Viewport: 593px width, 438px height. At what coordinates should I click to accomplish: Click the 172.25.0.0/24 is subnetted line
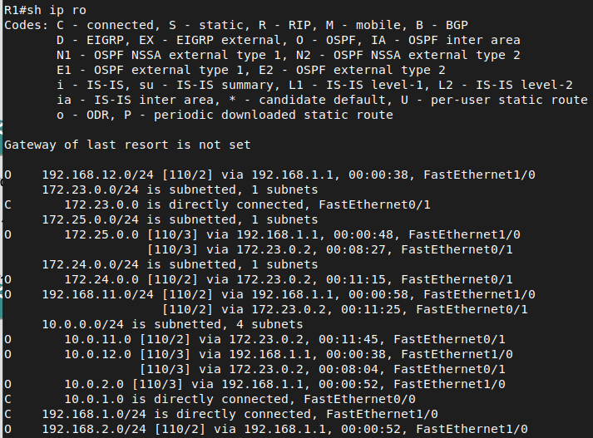pyautogui.click(x=180, y=219)
